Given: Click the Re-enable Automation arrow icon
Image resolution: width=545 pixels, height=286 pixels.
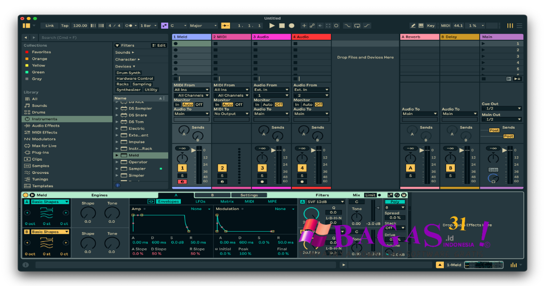Looking at the screenshot, I should pyautogui.click(x=320, y=26).
